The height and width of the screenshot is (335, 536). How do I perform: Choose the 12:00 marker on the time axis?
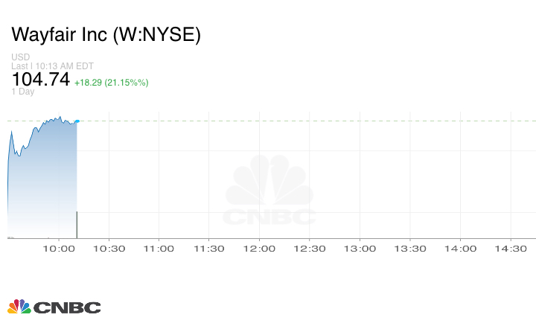pyautogui.click(x=259, y=249)
